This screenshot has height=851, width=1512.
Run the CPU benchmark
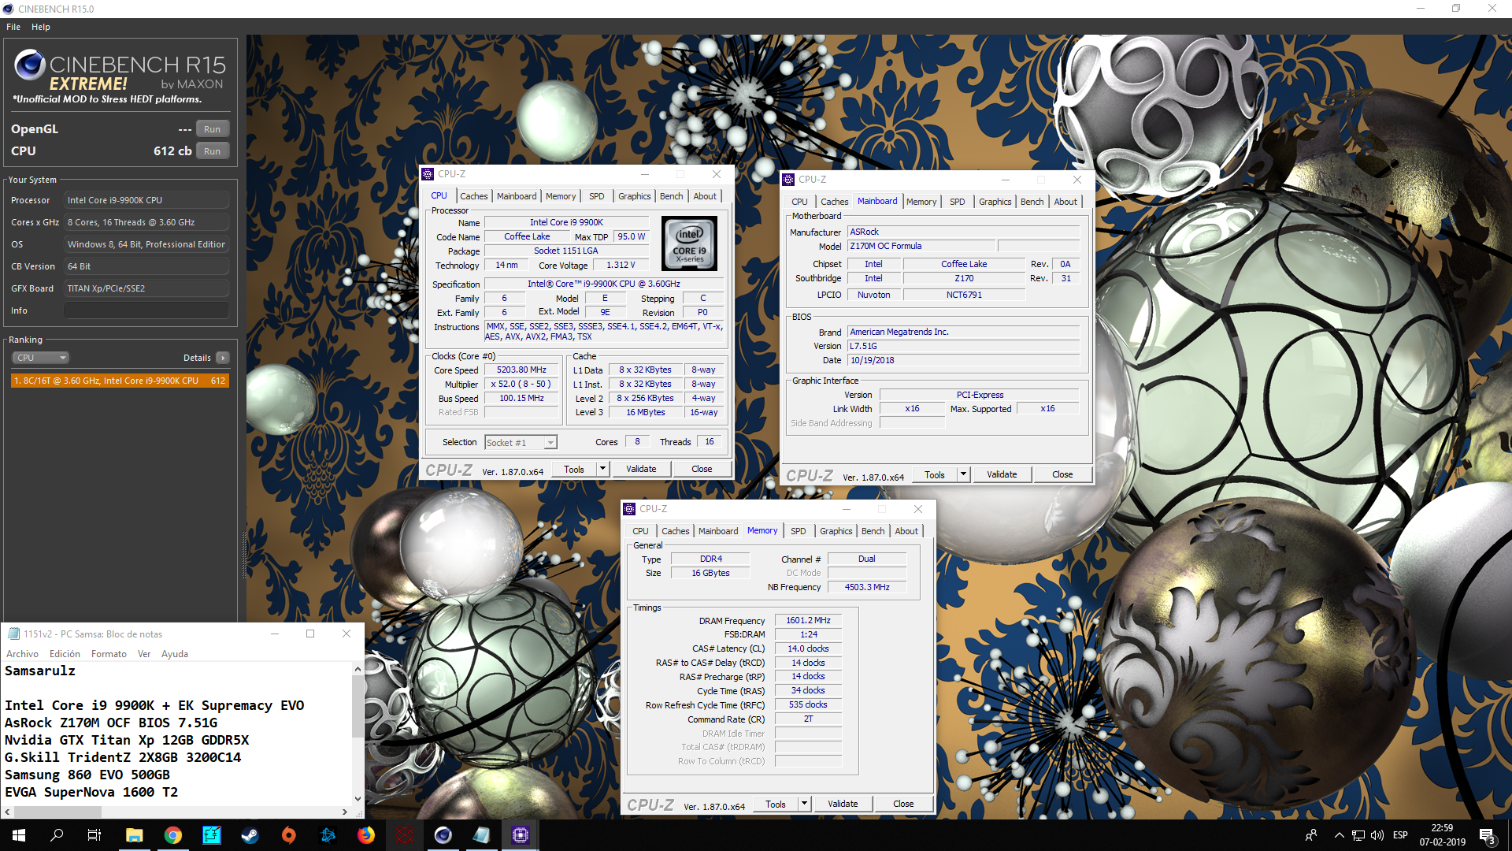(x=213, y=151)
